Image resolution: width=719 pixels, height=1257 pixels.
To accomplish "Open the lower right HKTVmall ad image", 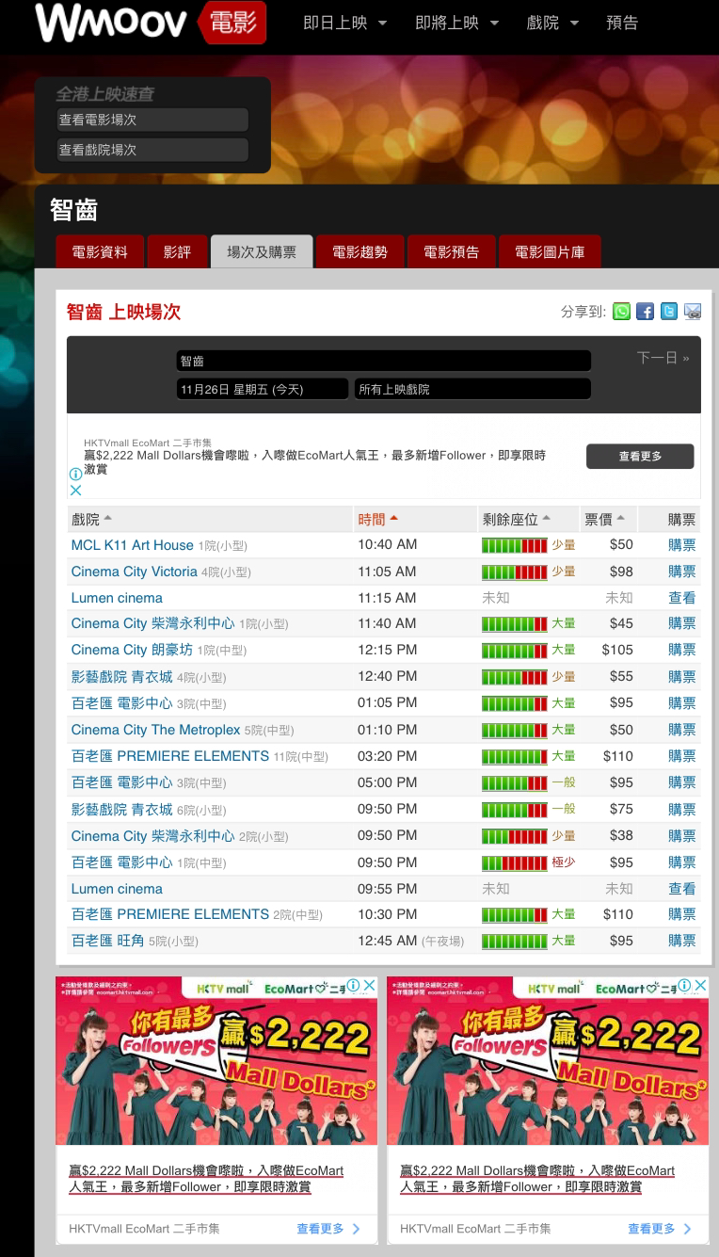I will point(548,1061).
